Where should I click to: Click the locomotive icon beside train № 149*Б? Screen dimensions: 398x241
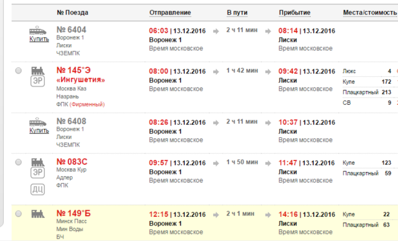click(38, 214)
